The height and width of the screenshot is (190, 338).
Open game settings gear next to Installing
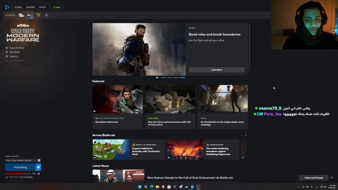pos(39,167)
